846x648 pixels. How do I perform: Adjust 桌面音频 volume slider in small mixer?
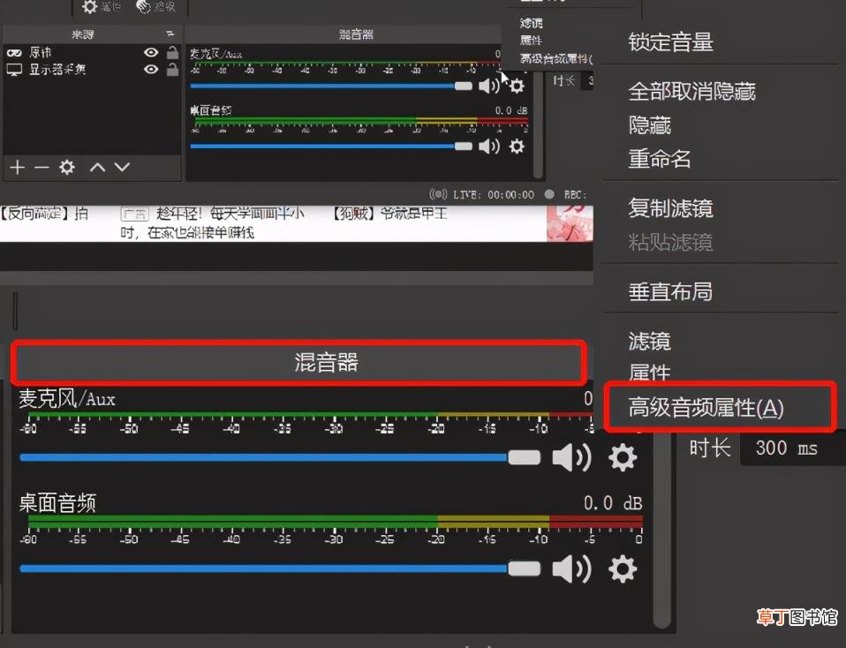pyautogui.click(x=331, y=147)
